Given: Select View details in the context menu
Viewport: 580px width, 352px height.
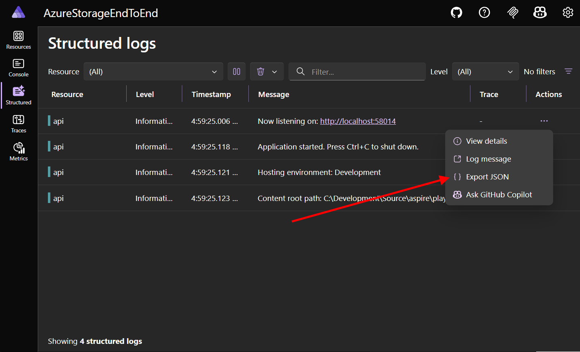Looking at the screenshot, I should pos(486,141).
